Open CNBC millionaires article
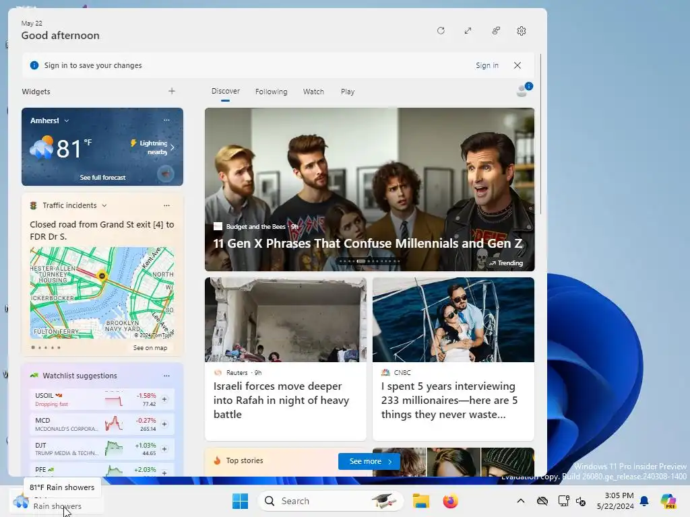The width and height of the screenshot is (690, 517). pyautogui.click(x=449, y=400)
